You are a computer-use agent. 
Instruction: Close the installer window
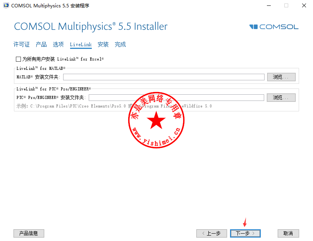304,5
